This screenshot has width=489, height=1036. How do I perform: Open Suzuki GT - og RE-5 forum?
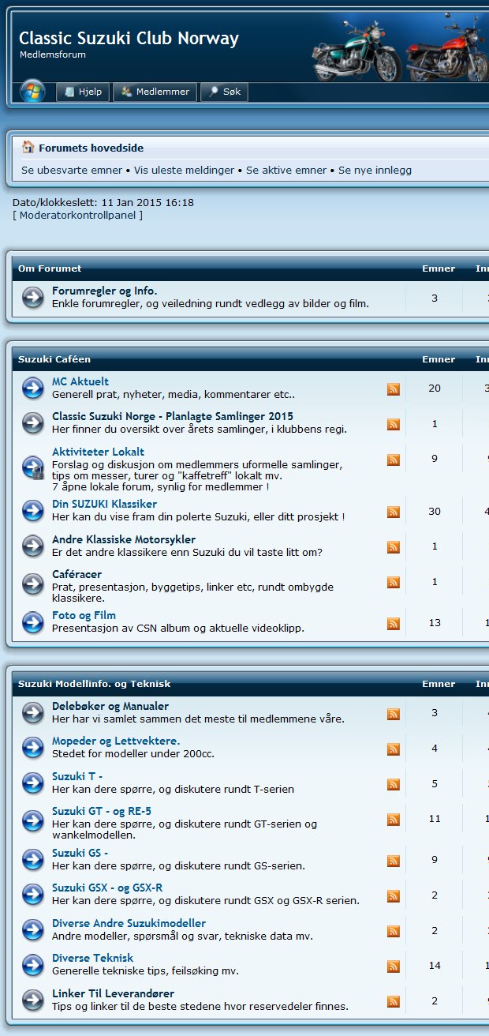tap(102, 811)
